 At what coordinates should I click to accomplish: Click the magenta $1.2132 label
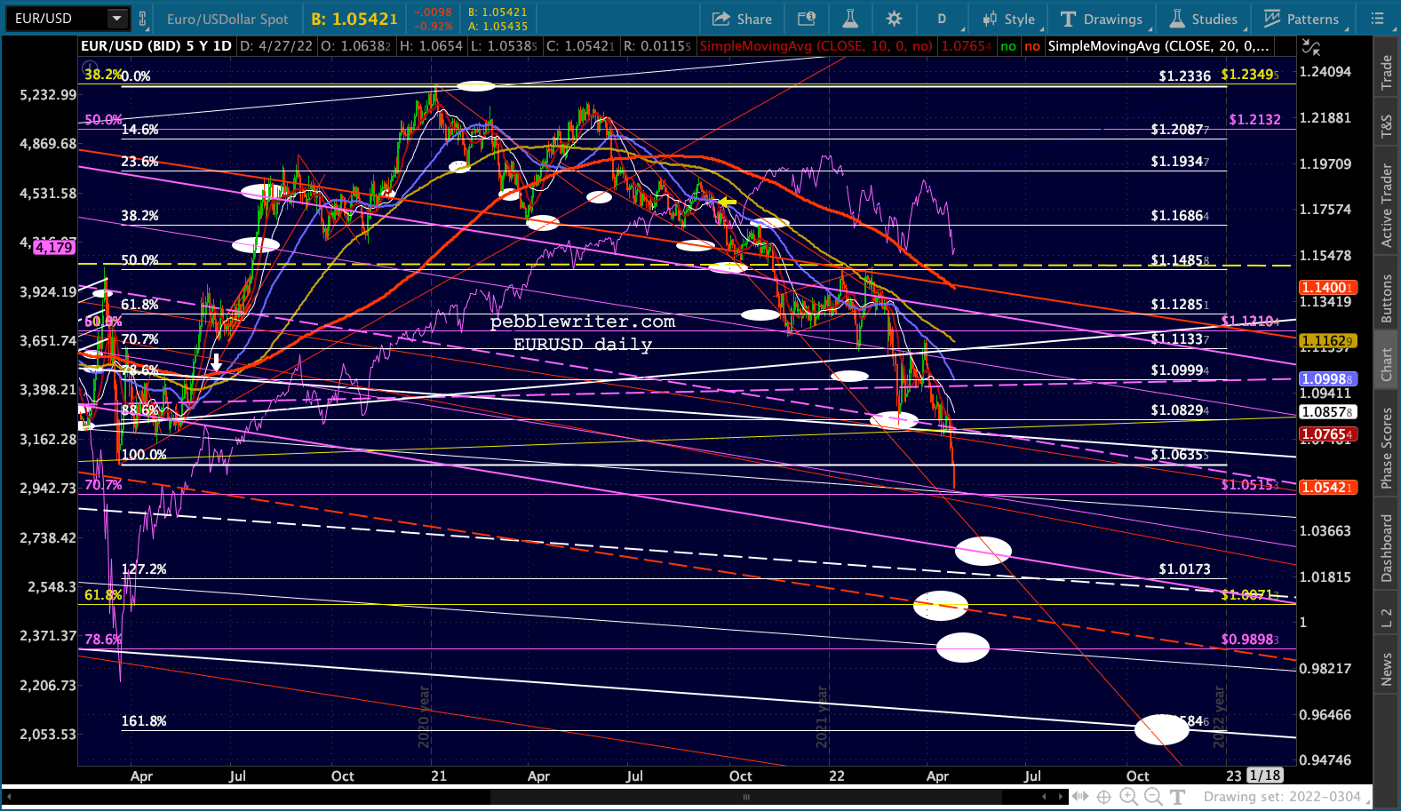1254,120
